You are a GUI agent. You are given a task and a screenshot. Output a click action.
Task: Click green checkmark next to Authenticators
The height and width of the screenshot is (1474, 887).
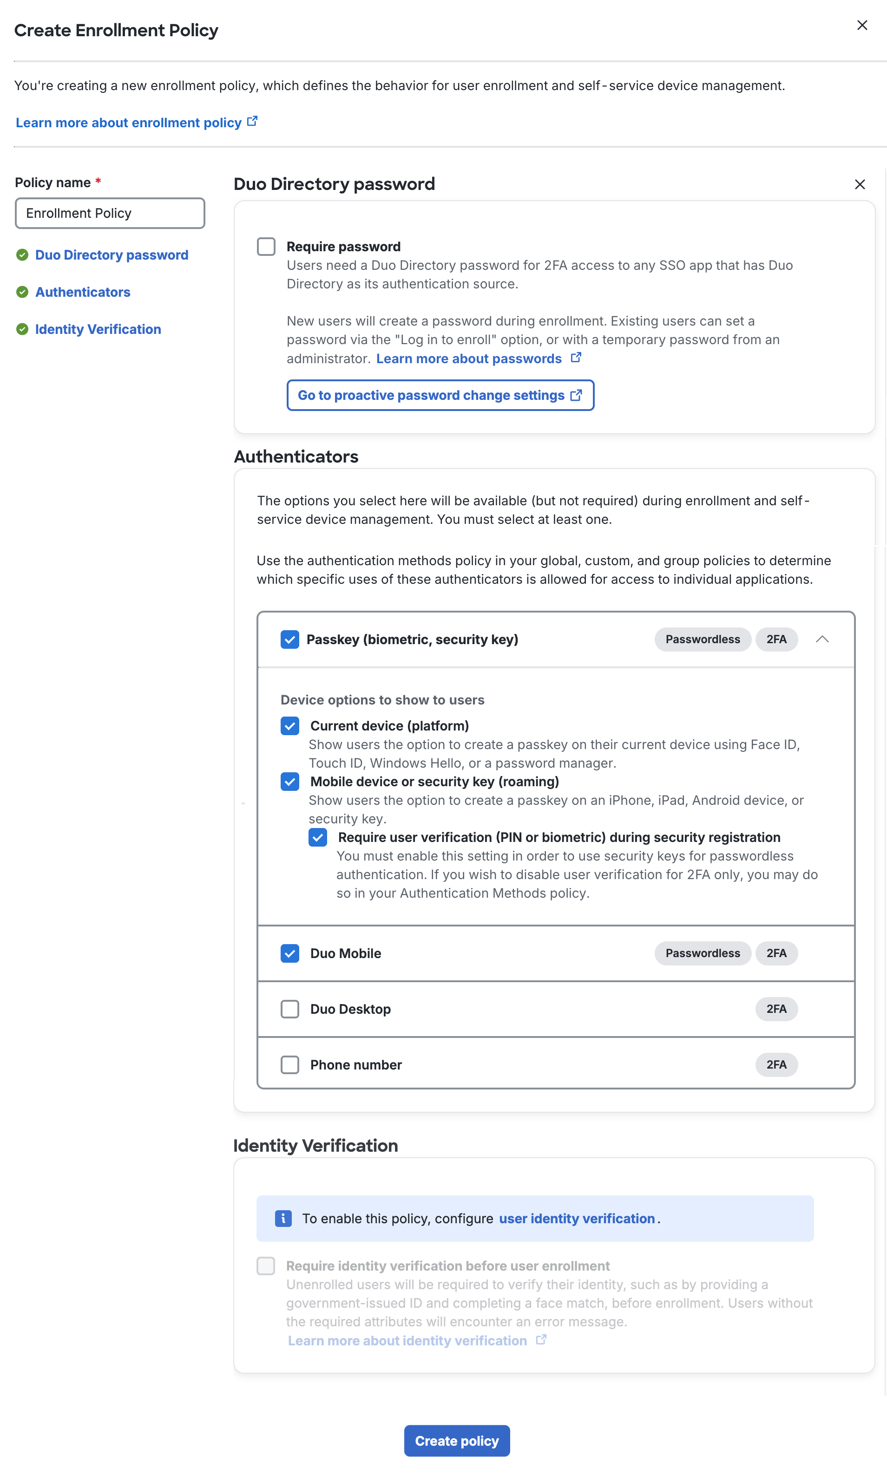(x=22, y=292)
